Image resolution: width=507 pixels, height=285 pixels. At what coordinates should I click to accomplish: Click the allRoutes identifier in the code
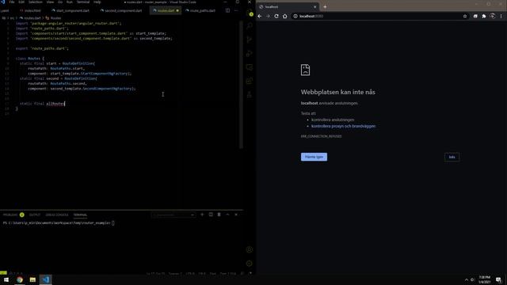click(55, 104)
